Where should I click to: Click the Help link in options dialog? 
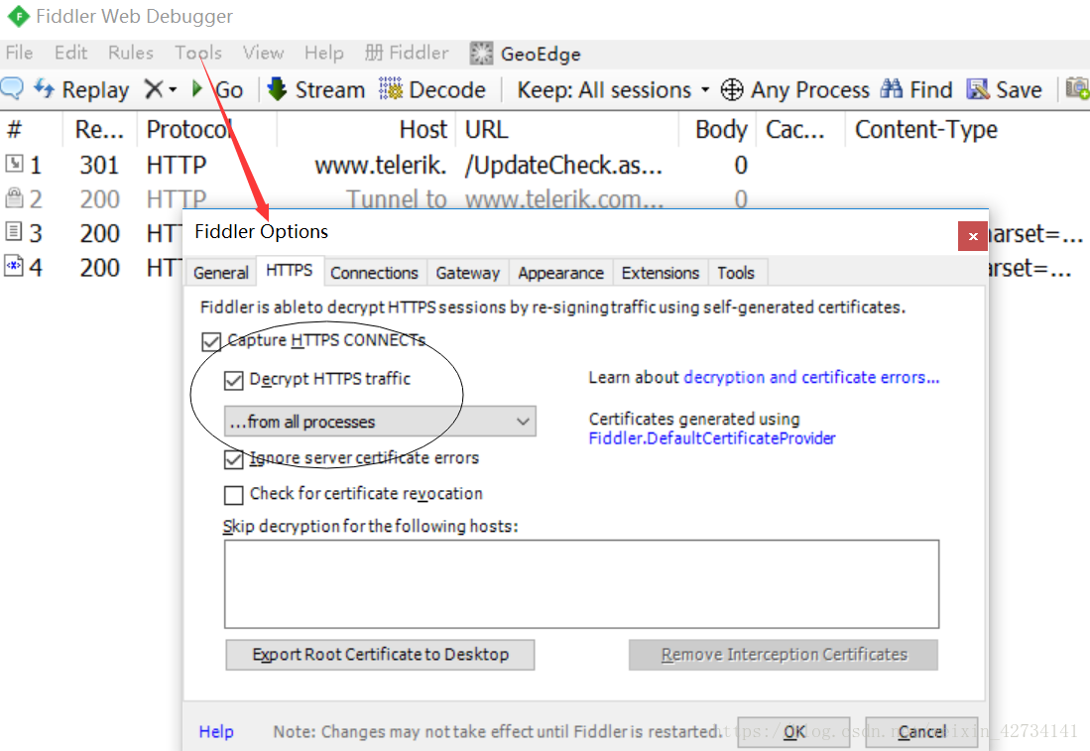(x=216, y=731)
